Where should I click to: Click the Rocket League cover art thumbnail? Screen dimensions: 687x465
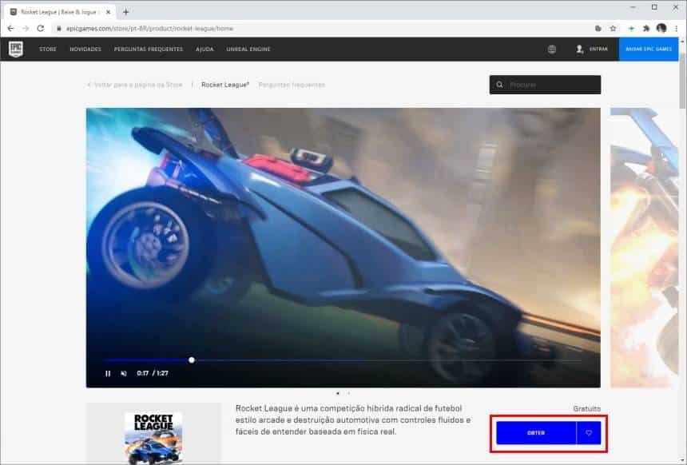pyautogui.click(x=153, y=437)
